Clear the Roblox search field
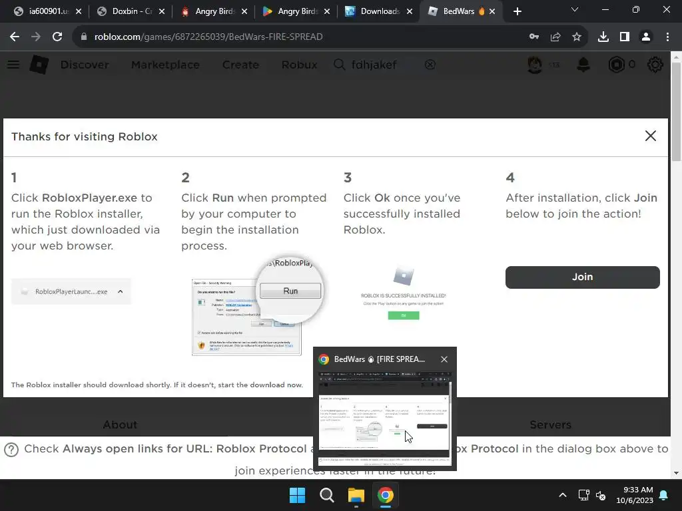Viewport: 682px width, 511px height. pos(430,65)
